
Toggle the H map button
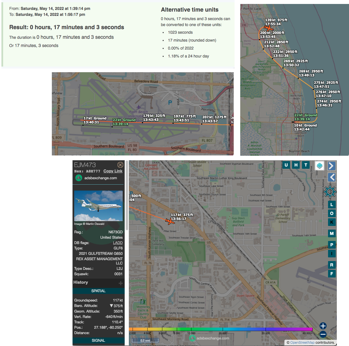coord(296,165)
